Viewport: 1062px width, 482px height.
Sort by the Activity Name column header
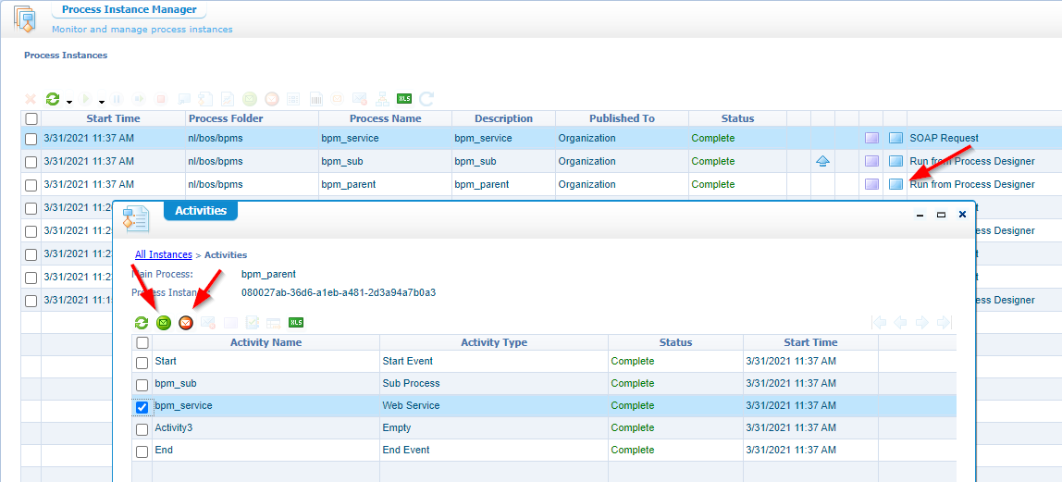(x=265, y=342)
